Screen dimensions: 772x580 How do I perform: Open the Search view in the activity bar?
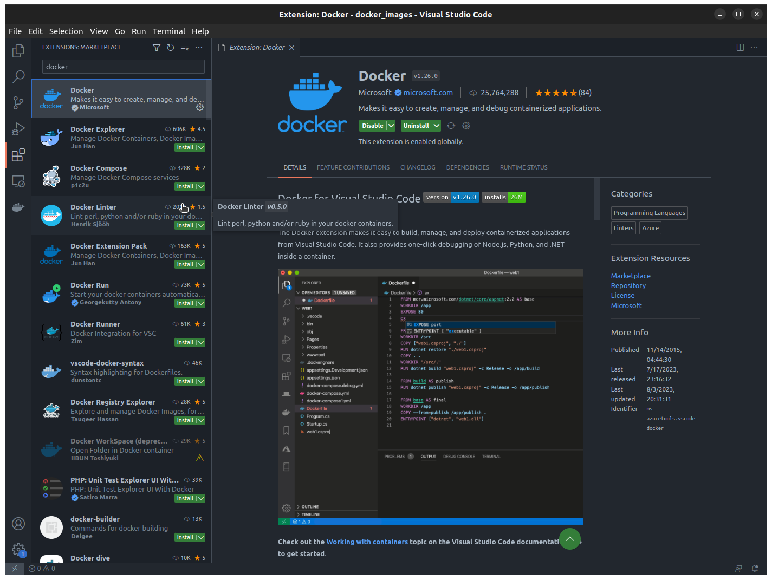(18, 76)
